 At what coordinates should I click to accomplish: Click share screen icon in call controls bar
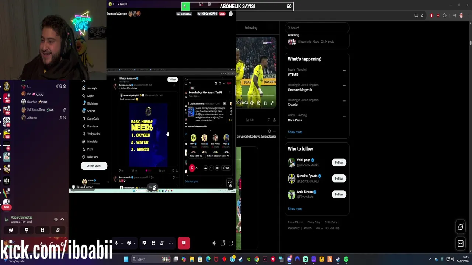click(x=144, y=243)
